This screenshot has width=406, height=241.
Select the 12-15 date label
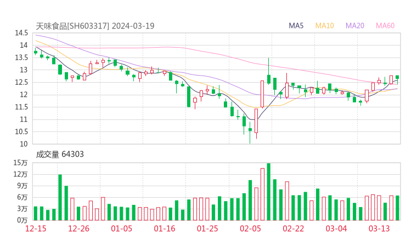(x=36, y=228)
